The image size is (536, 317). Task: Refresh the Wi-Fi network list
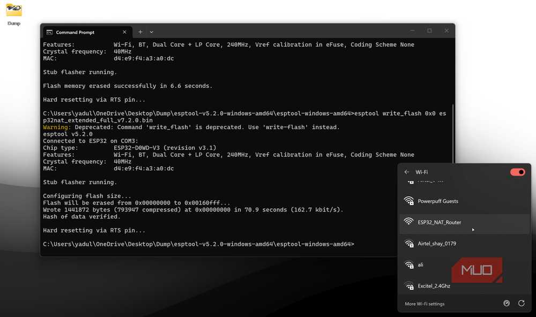(x=522, y=303)
